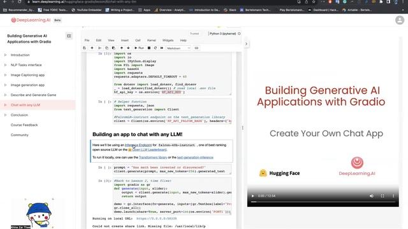Viewport: 408px width, 229px height.
Task: Open the notebook Cell menu
Action: tap(138, 40)
